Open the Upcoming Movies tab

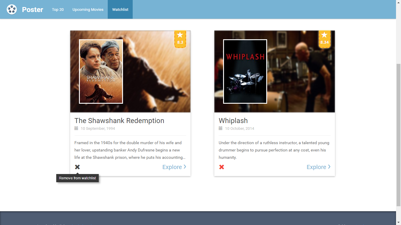point(88,9)
